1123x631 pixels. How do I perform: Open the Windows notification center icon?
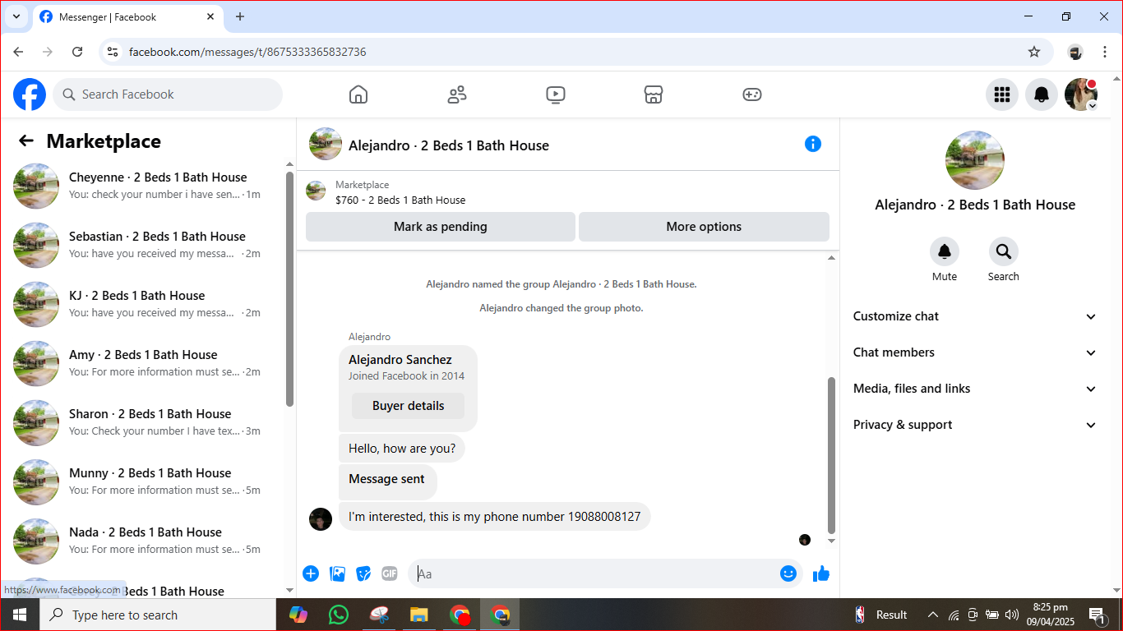(1097, 615)
